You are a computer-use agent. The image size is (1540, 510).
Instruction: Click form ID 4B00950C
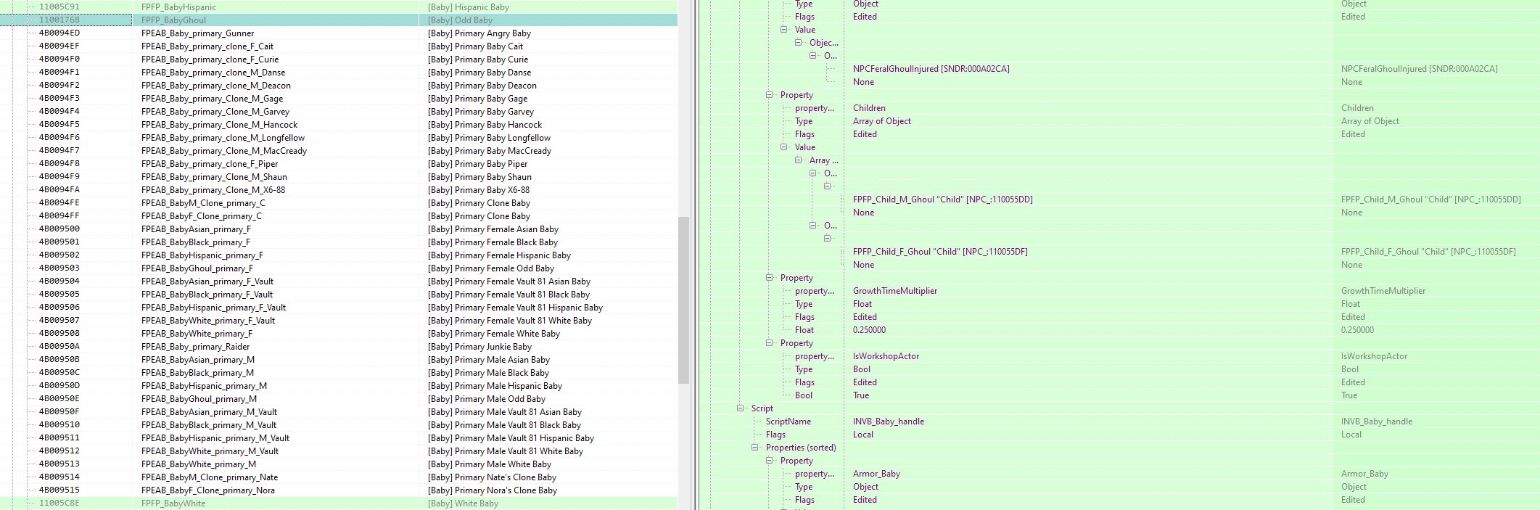[x=59, y=373]
